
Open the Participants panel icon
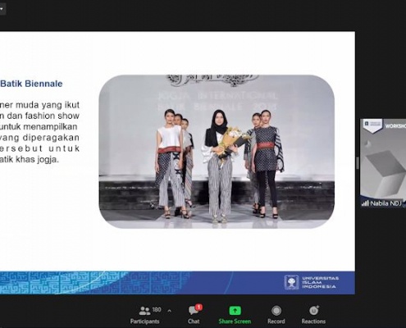tap(144, 311)
